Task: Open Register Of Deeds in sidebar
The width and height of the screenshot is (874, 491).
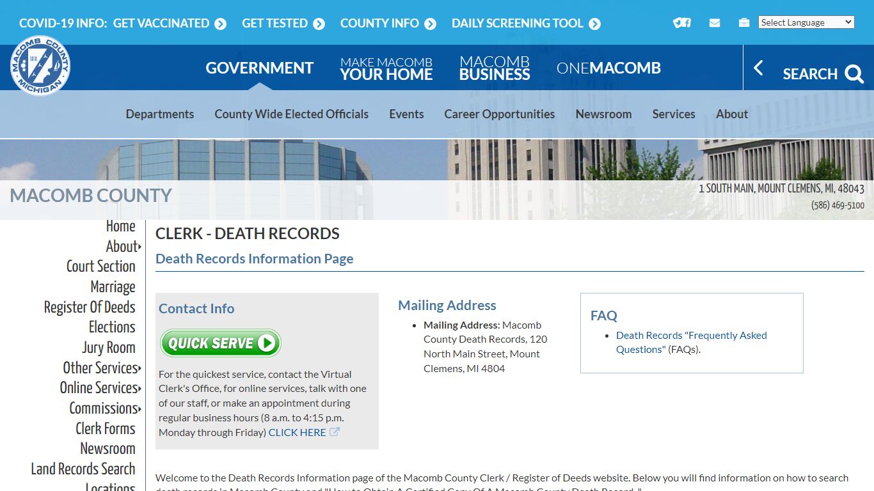Action: click(x=90, y=308)
